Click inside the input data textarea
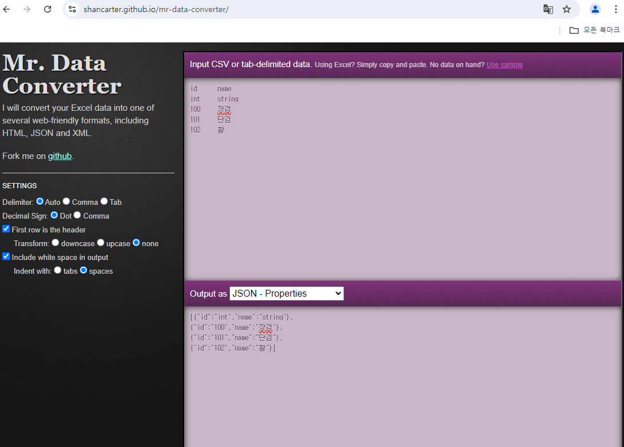624x447 pixels. (403, 179)
